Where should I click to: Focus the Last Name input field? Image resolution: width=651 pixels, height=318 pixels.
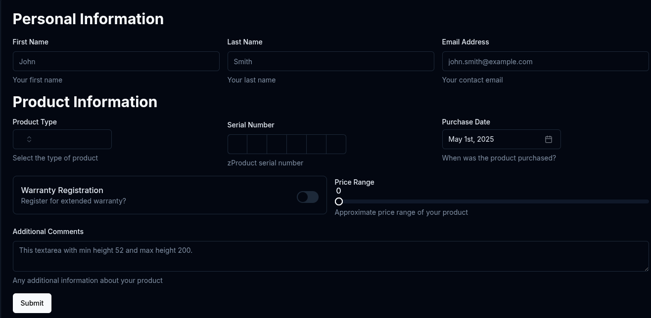[330, 61]
